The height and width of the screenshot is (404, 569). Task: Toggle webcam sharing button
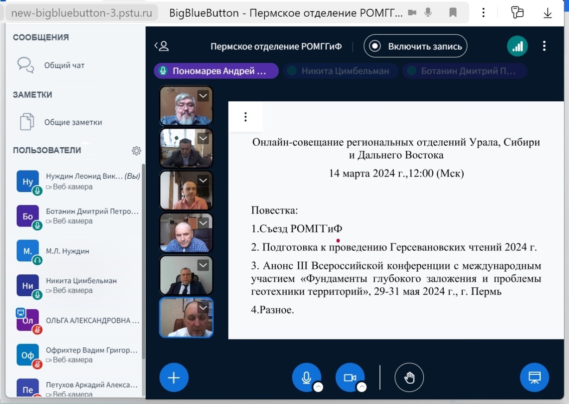pyautogui.click(x=350, y=378)
